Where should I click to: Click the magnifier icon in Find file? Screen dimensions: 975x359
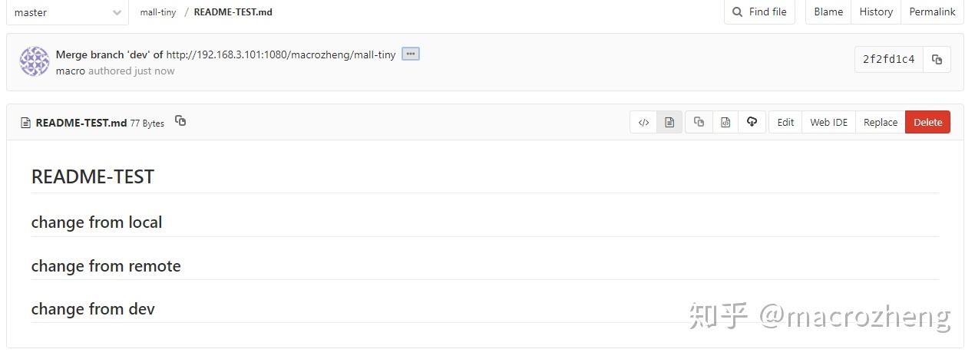click(x=738, y=12)
